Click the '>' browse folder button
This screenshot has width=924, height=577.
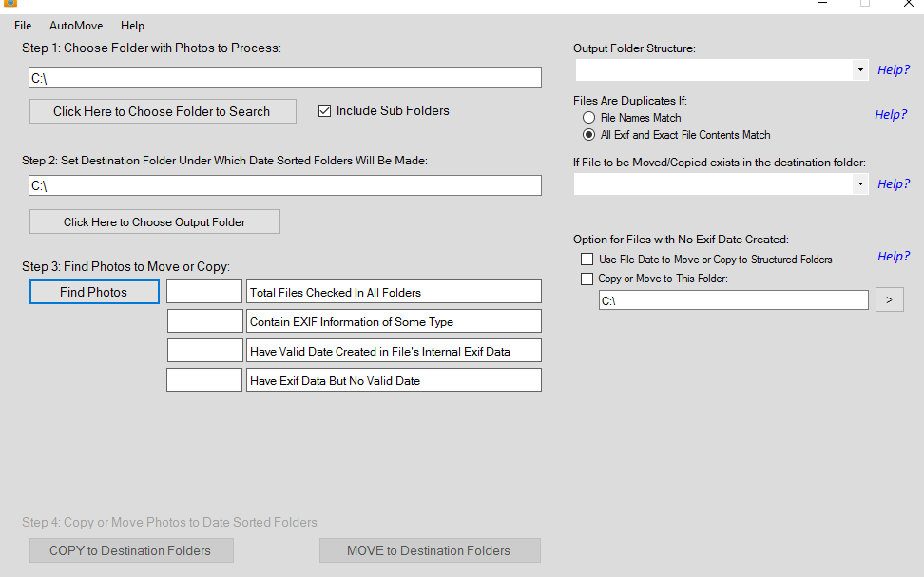click(889, 300)
